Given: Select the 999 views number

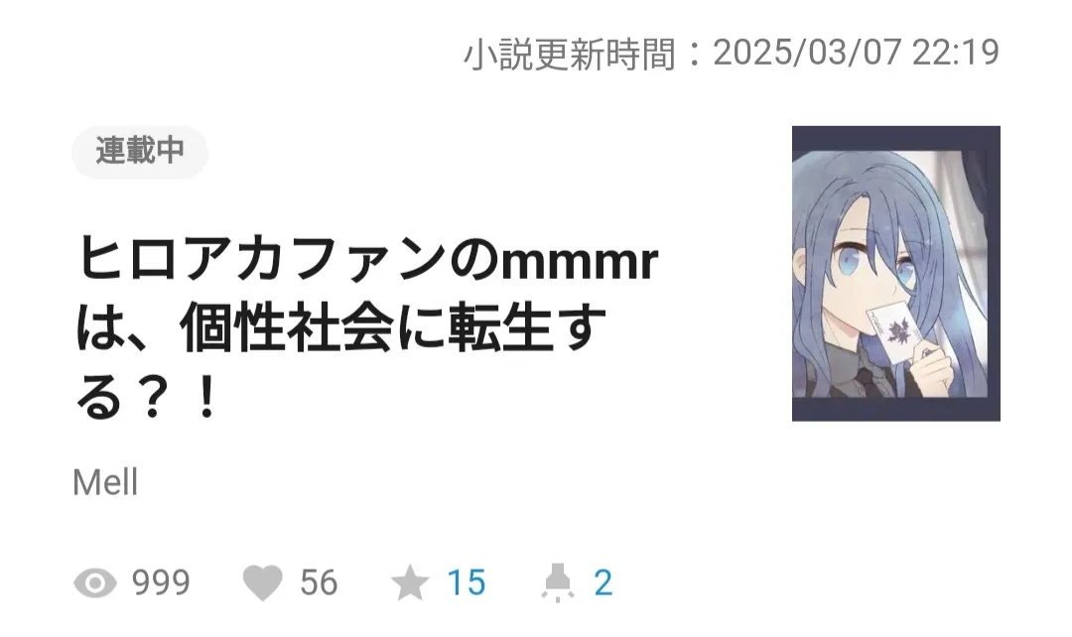Looking at the screenshot, I should [161, 583].
